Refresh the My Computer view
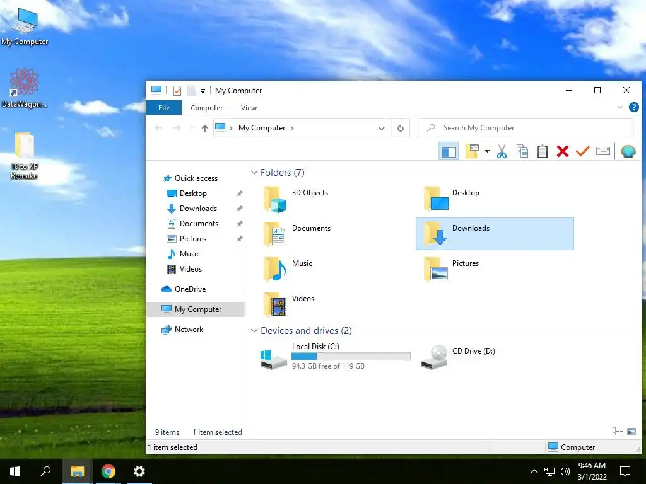 coord(400,128)
